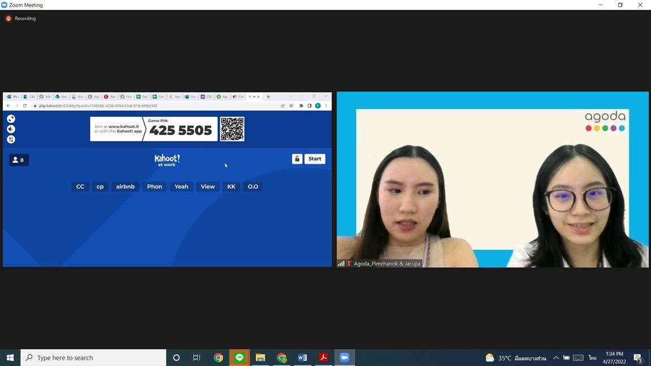This screenshot has height=366, width=651.
Task: Open a new browser tab
Action: click(268, 97)
